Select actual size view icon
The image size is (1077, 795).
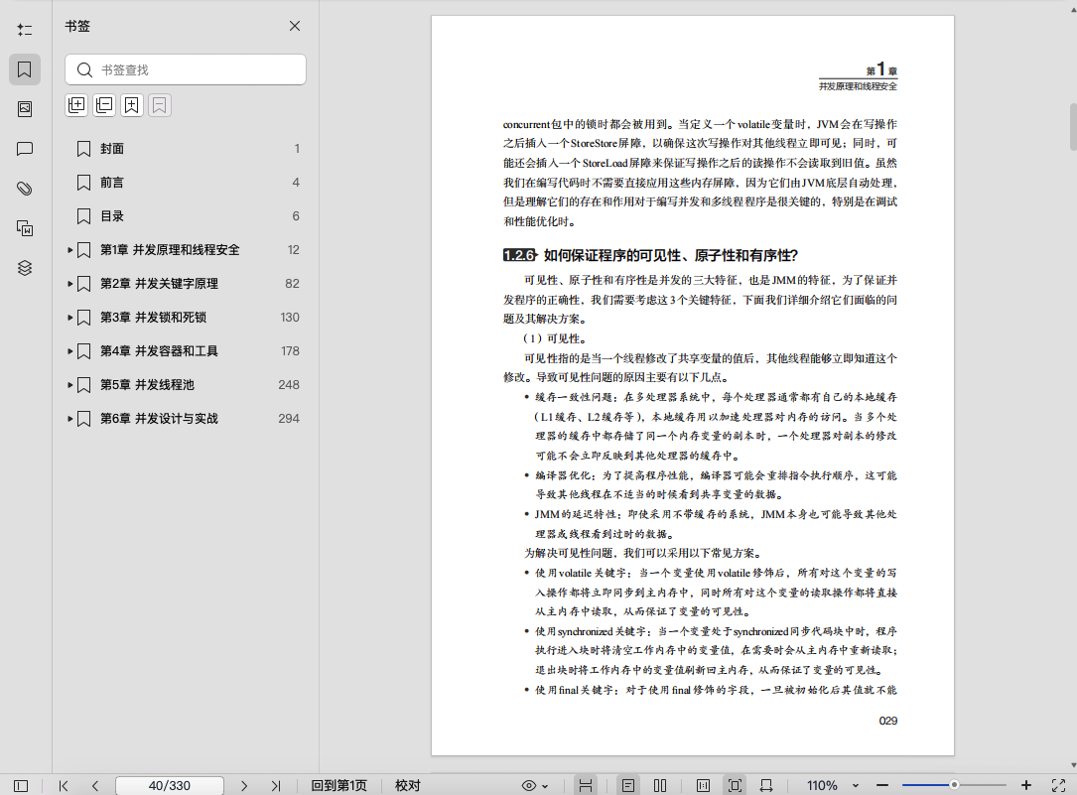click(703, 785)
